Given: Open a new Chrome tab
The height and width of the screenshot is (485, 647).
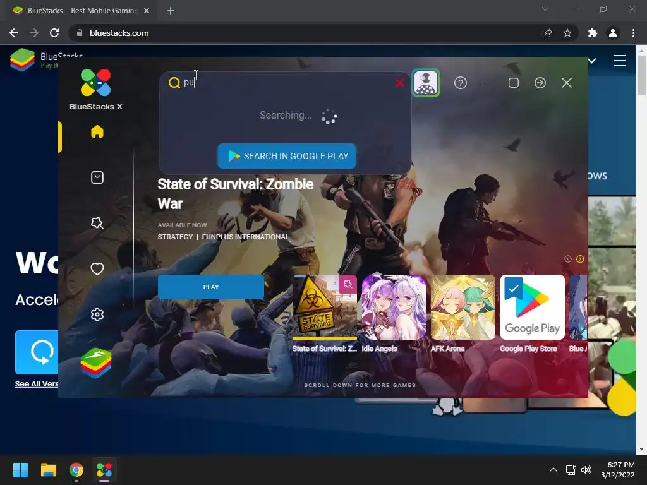Looking at the screenshot, I should 171,11.
